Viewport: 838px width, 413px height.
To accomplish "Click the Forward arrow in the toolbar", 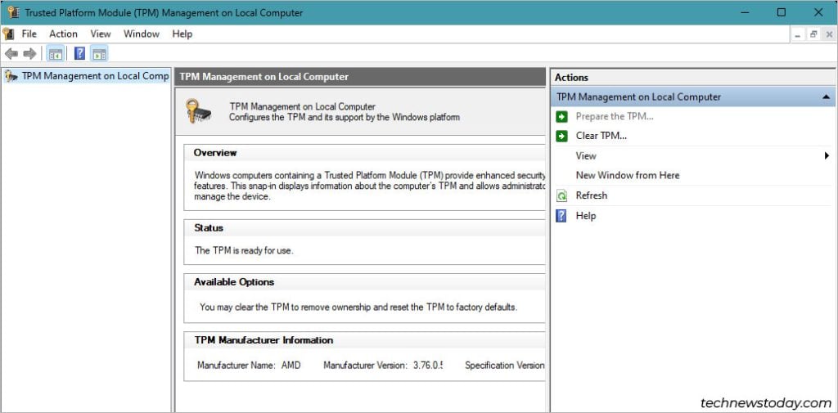I will pyautogui.click(x=30, y=54).
